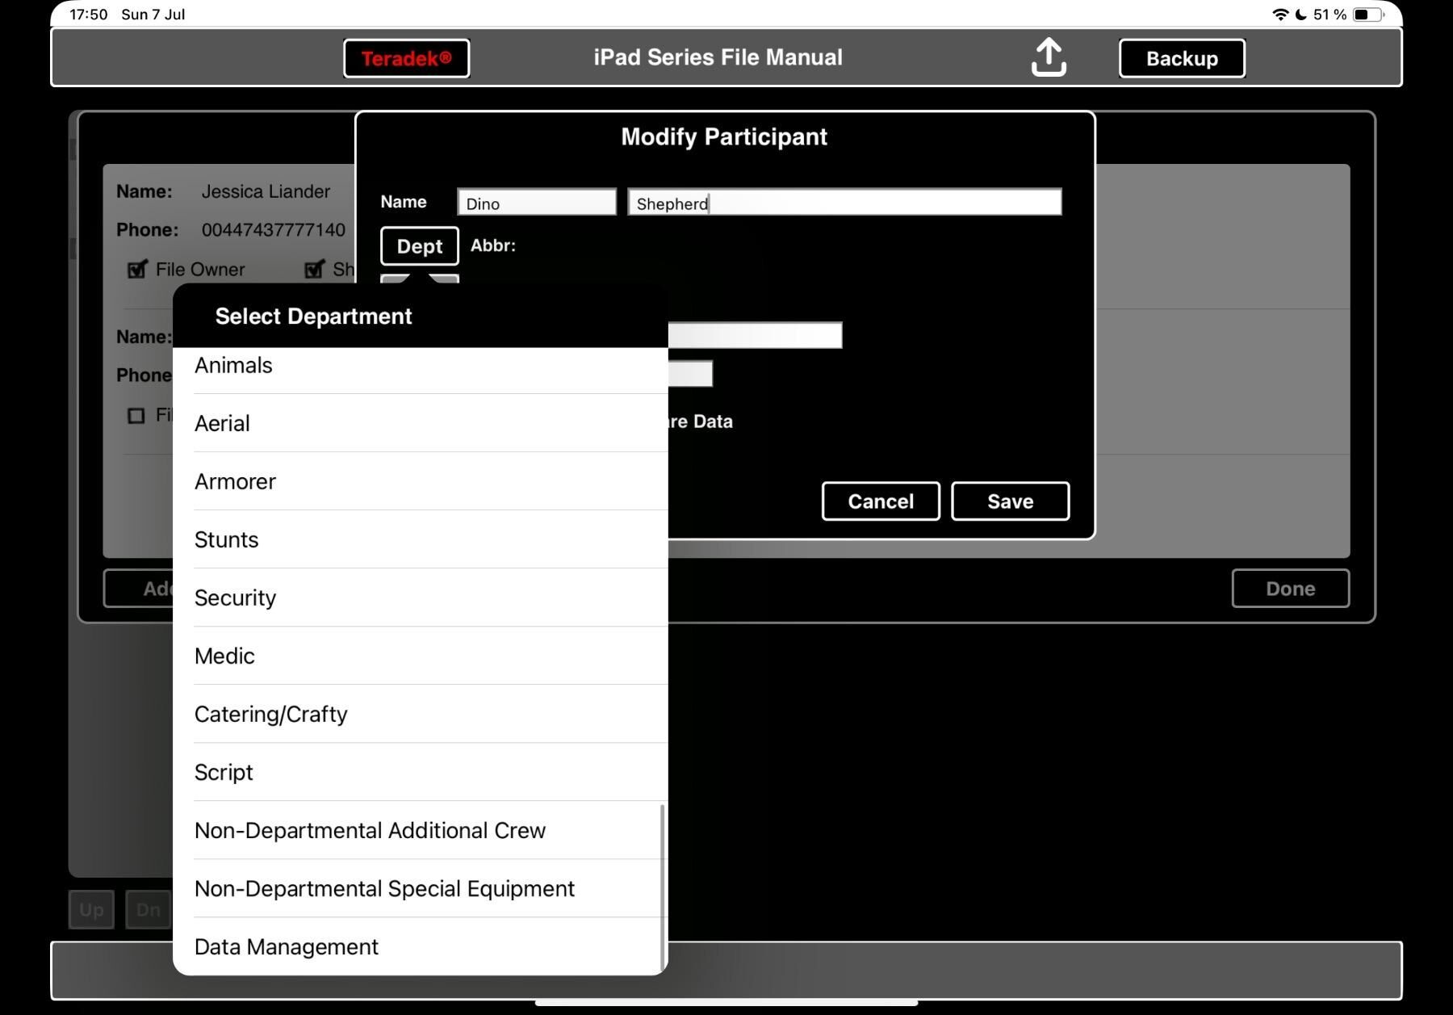The height and width of the screenshot is (1015, 1453).
Task: Click the Backup button
Action: [x=1182, y=58]
